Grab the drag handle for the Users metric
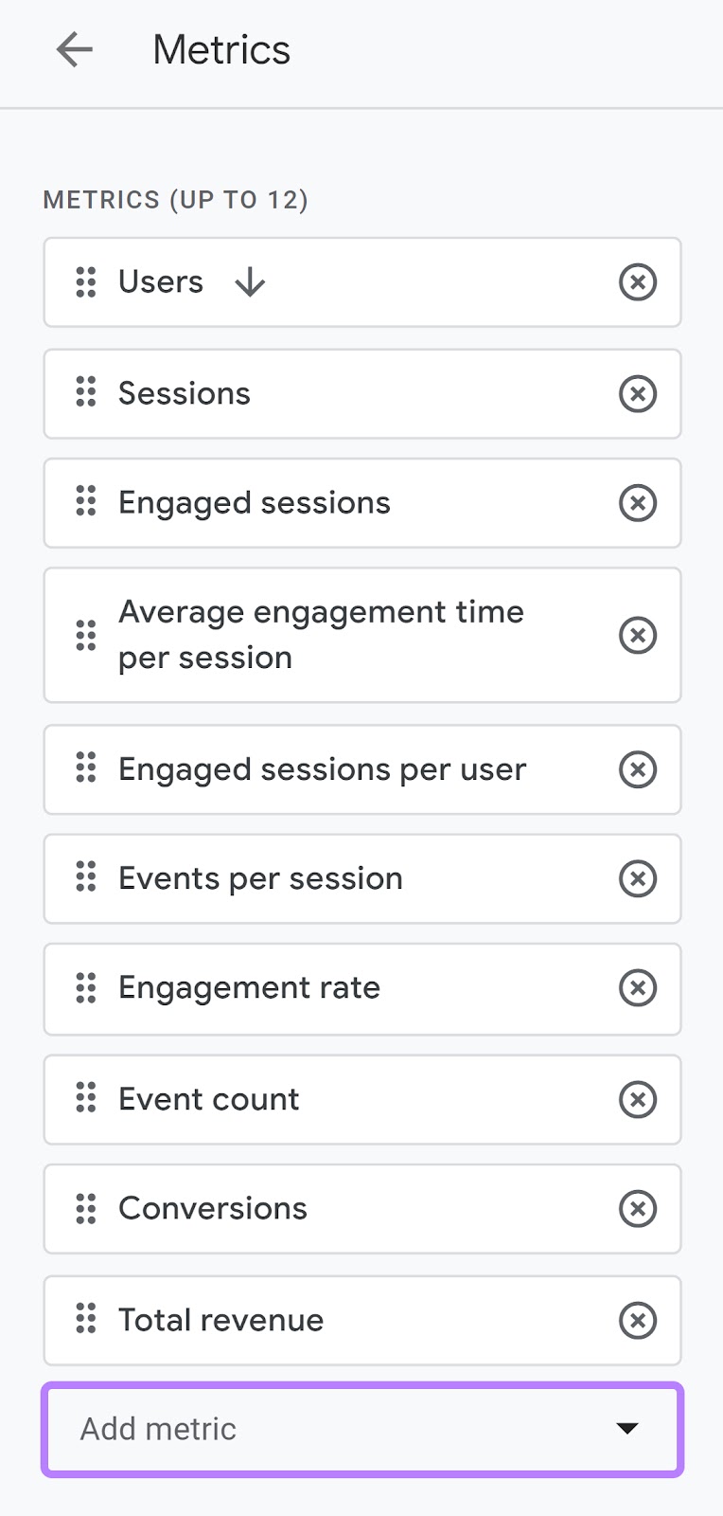This screenshot has height=1516, width=723. tap(85, 282)
